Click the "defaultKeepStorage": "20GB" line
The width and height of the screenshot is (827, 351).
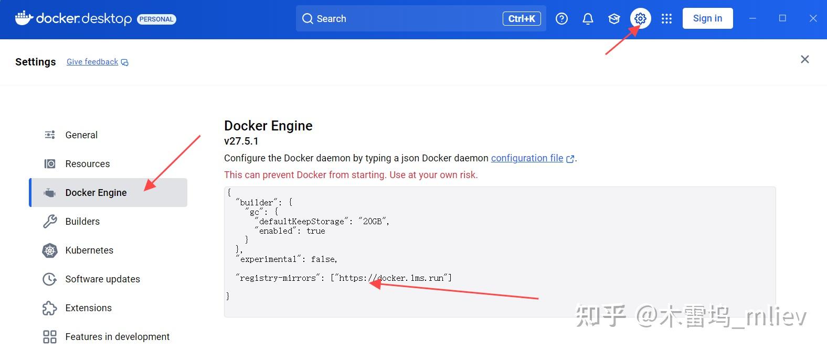322,222
